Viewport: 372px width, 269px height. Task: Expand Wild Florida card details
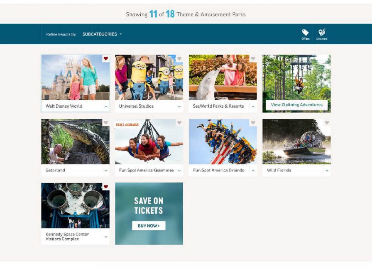[327, 171]
